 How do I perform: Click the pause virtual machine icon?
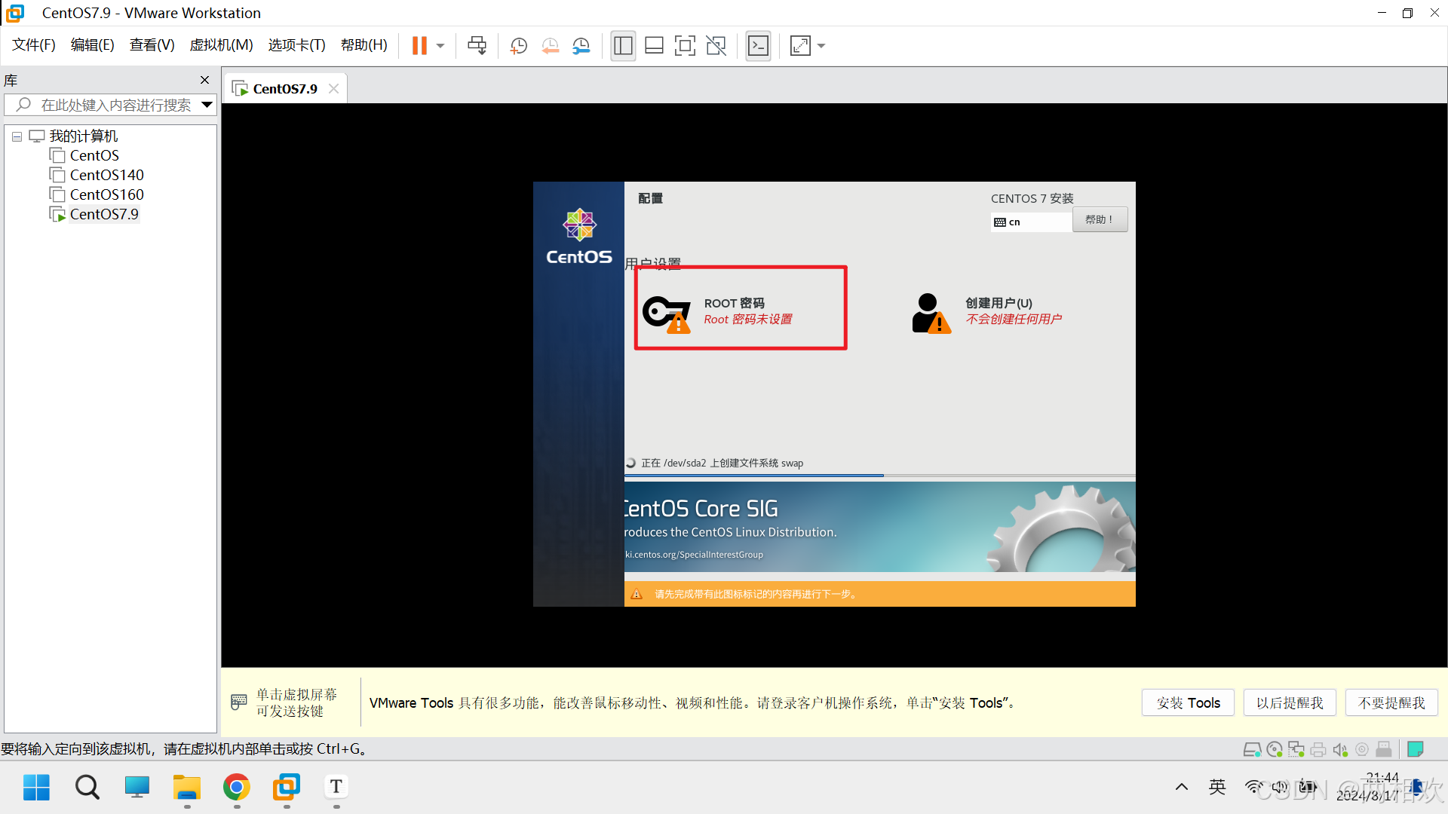point(419,46)
